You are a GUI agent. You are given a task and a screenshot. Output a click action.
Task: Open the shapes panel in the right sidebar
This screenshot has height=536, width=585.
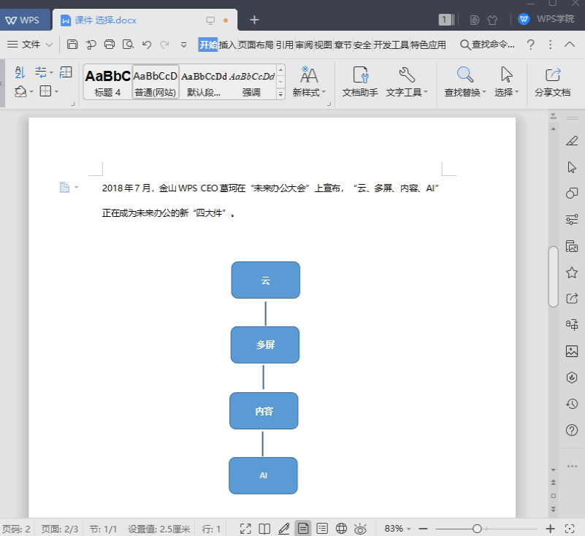point(572,193)
